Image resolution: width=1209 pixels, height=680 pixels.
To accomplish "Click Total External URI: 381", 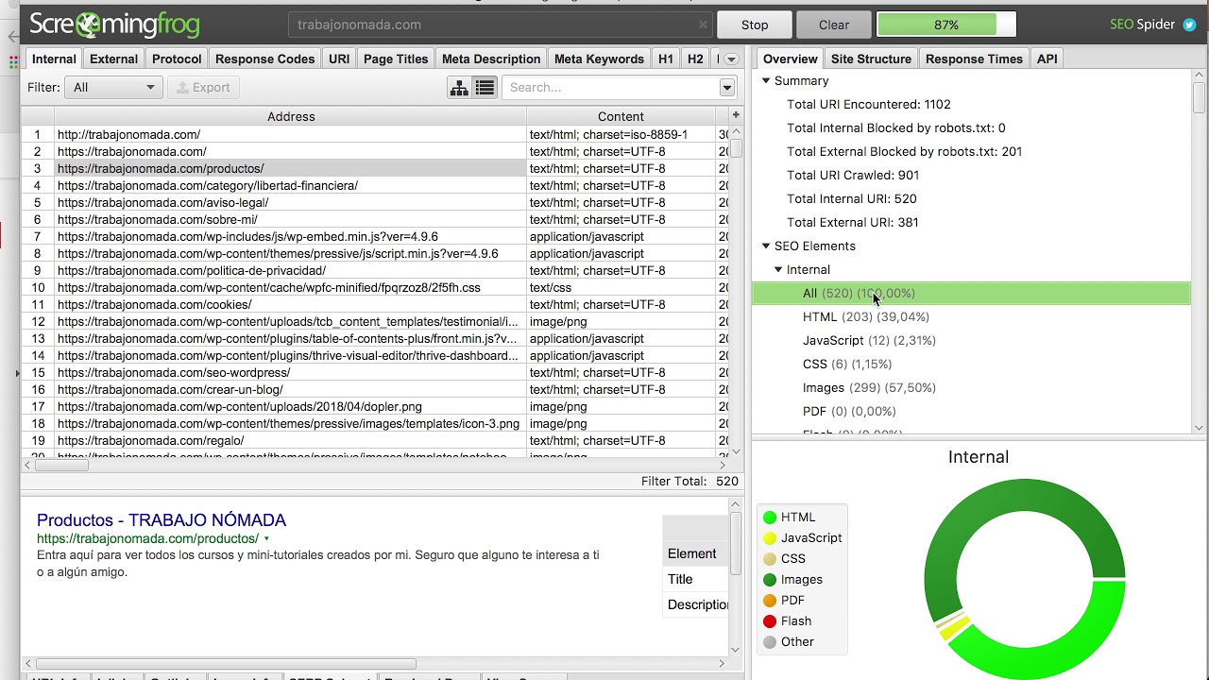I will pos(853,223).
